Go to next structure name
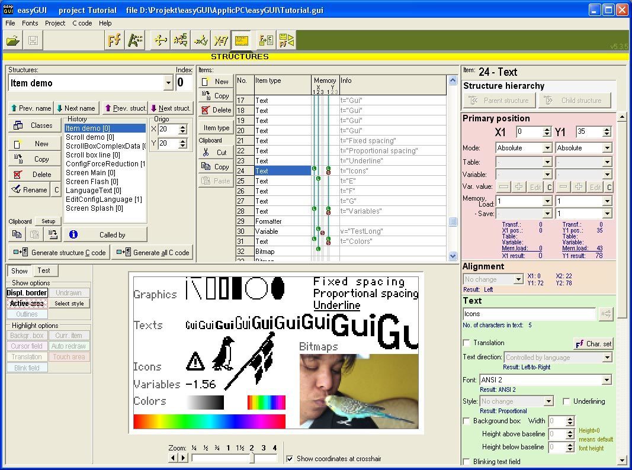 [76, 108]
